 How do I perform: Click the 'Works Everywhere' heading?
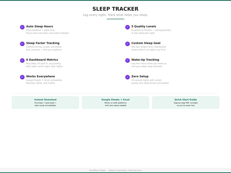[x=40, y=76]
